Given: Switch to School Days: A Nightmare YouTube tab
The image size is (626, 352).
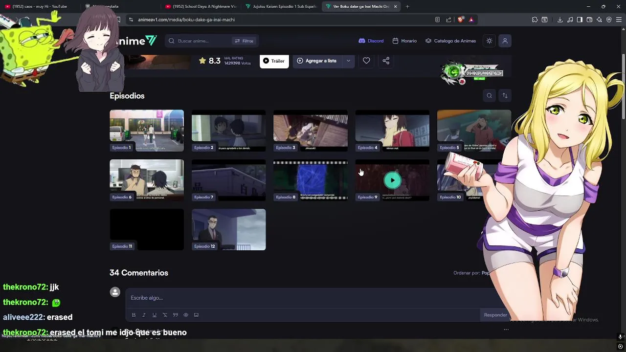Looking at the screenshot, I should pyautogui.click(x=201, y=6).
